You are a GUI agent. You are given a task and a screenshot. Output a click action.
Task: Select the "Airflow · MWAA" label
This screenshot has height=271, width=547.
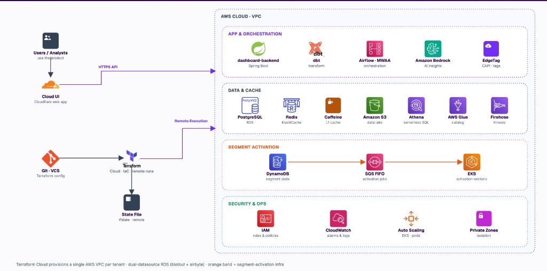pos(374,61)
